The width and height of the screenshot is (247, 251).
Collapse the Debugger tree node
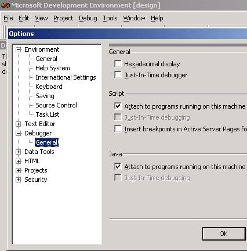pos(18,133)
